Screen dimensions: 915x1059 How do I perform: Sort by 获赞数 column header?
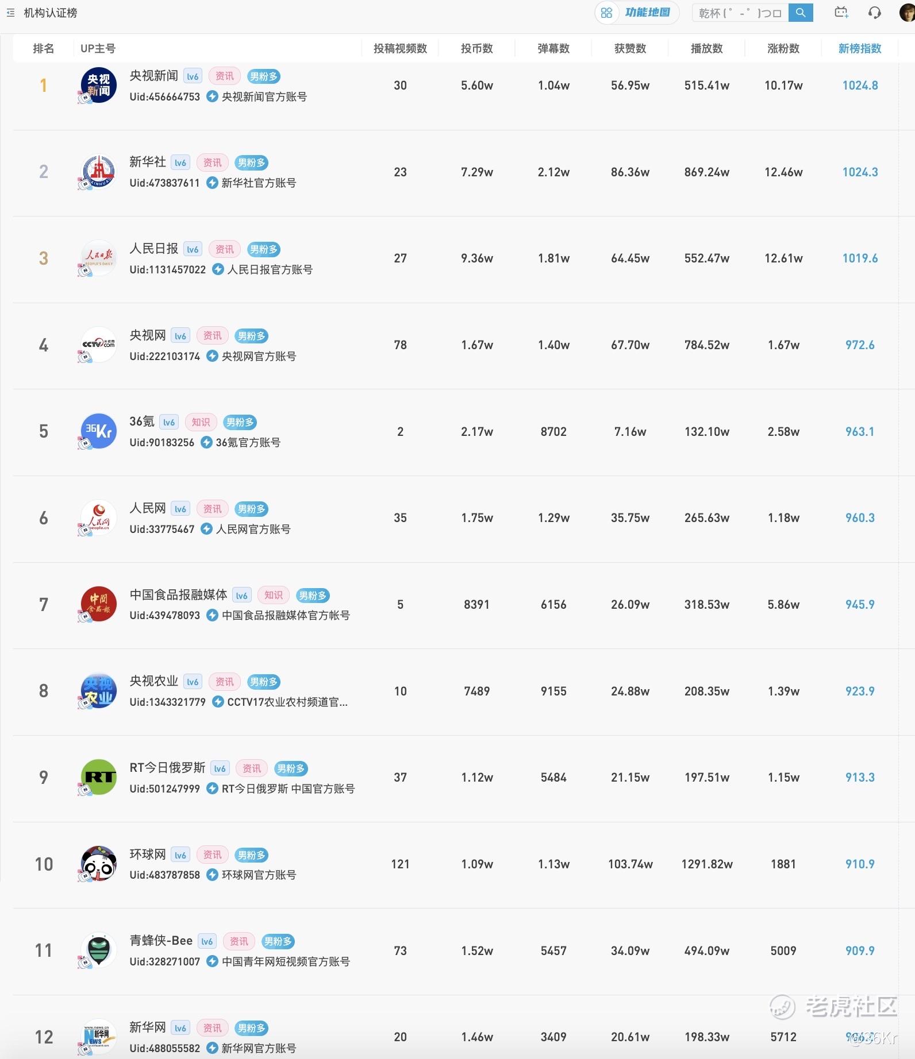pos(630,49)
